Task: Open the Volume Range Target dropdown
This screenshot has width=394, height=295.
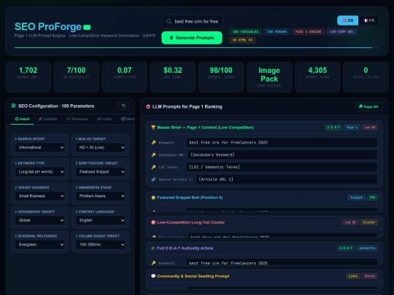Action: [x=101, y=245]
